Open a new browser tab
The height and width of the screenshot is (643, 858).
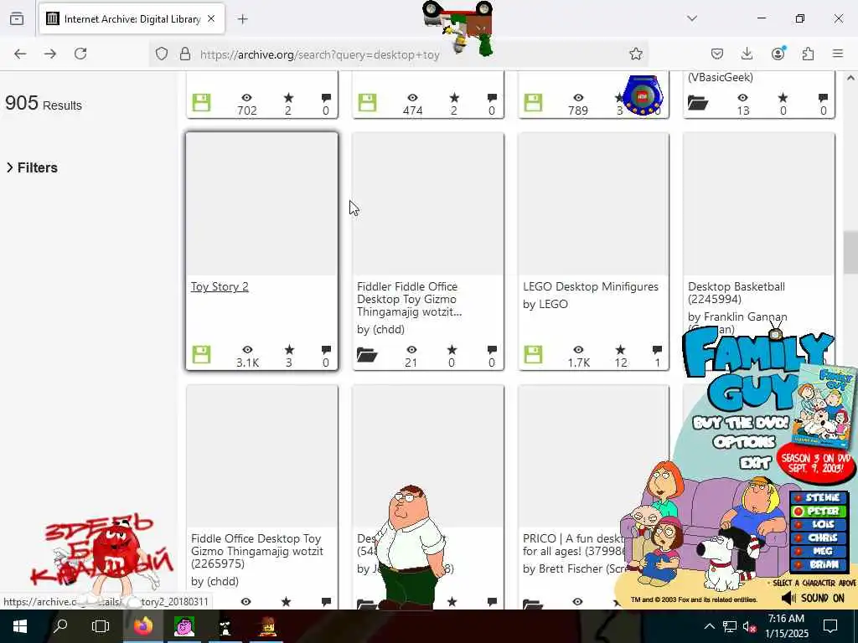pyautogui.click(x=242, y=19)
